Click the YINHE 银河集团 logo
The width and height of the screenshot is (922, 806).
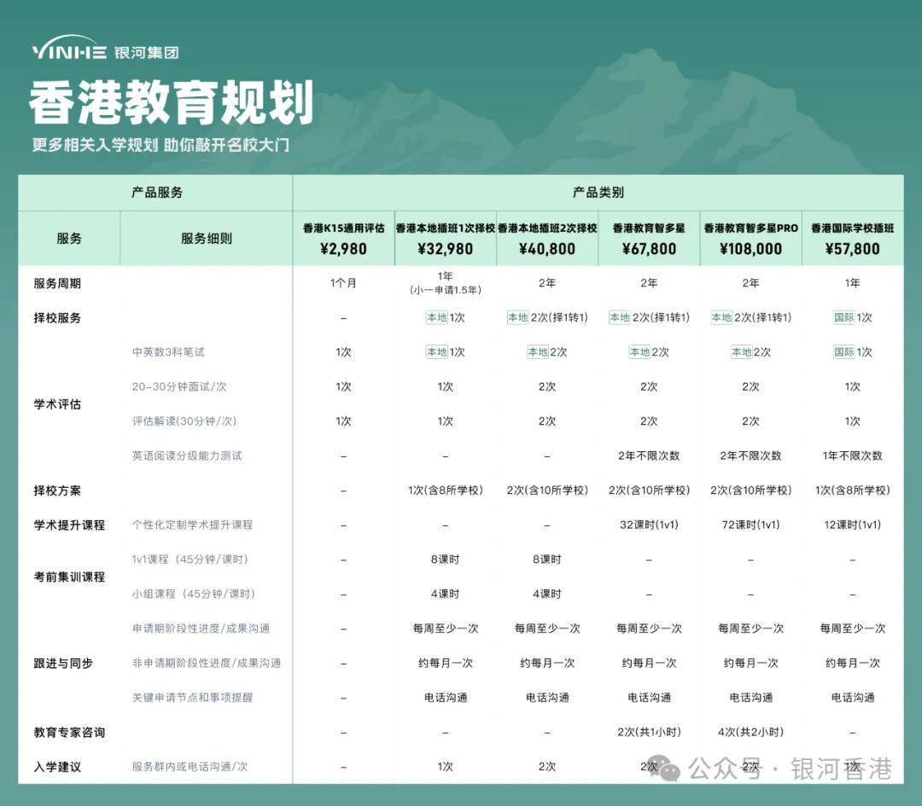pyautogui.click(x=105, y=49)
